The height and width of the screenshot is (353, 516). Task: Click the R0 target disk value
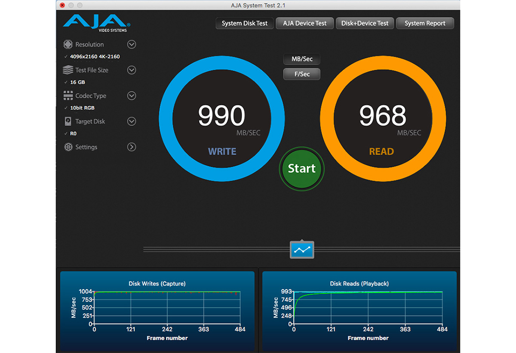[x=73, y=134]
